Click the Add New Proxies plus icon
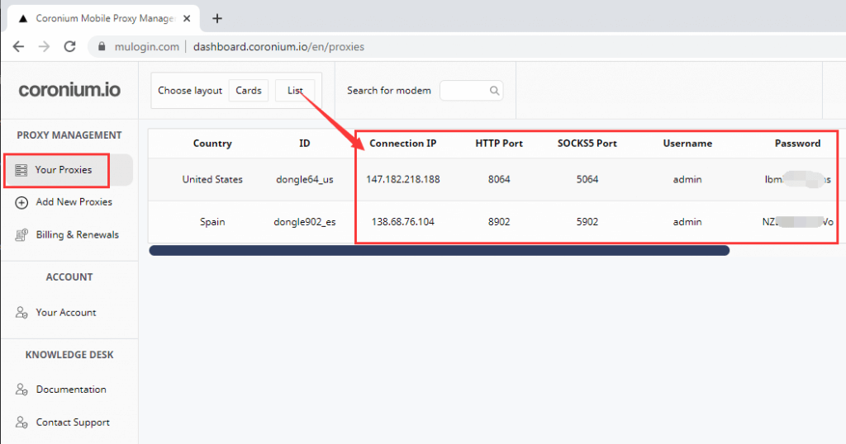The width and height of the screenshot is (846, 444). click(x=21, y=202)
